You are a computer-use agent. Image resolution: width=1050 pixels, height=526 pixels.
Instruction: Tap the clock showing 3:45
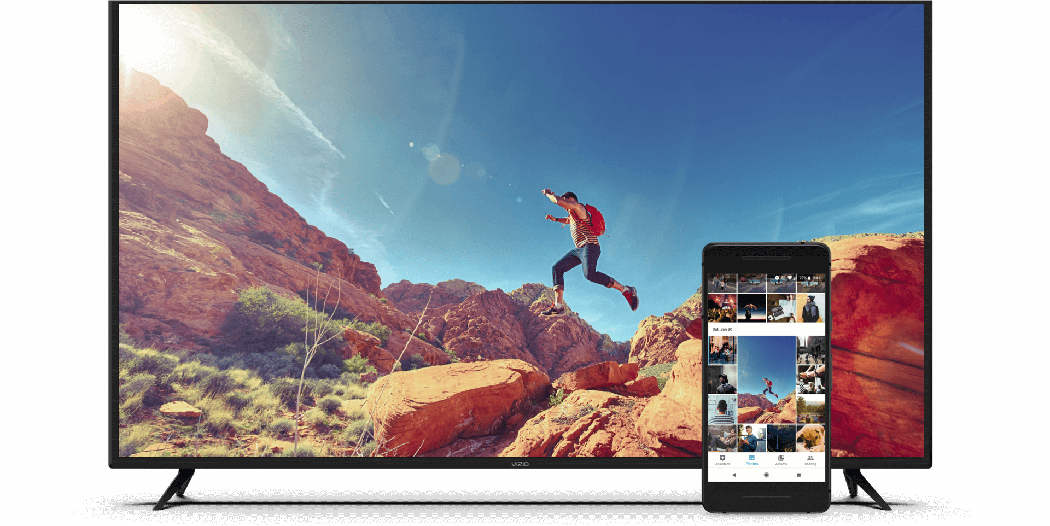pos(815,278)
